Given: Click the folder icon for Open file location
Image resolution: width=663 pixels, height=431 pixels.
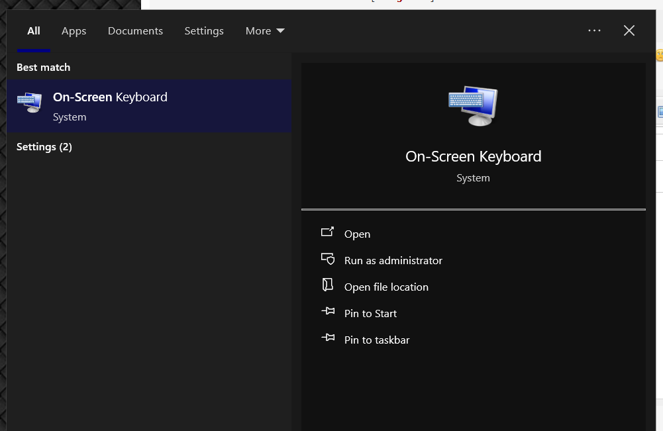Looking at the screenshot, I should click(328, 285).
